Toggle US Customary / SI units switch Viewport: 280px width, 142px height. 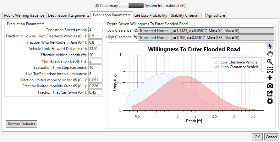point(131,6)
